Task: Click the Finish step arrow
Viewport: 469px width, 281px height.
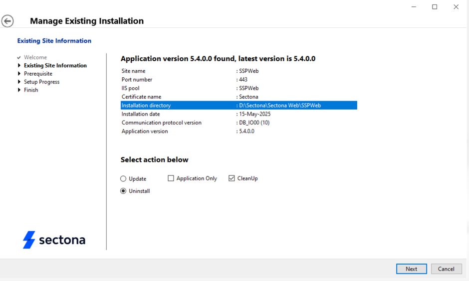Action: click(19, 90)
